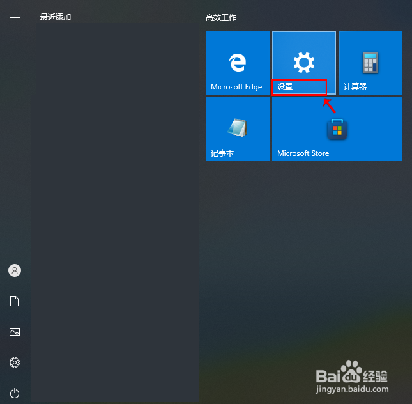Select the 高效工作 group header
412x404 pixels.
pos(221,18)
